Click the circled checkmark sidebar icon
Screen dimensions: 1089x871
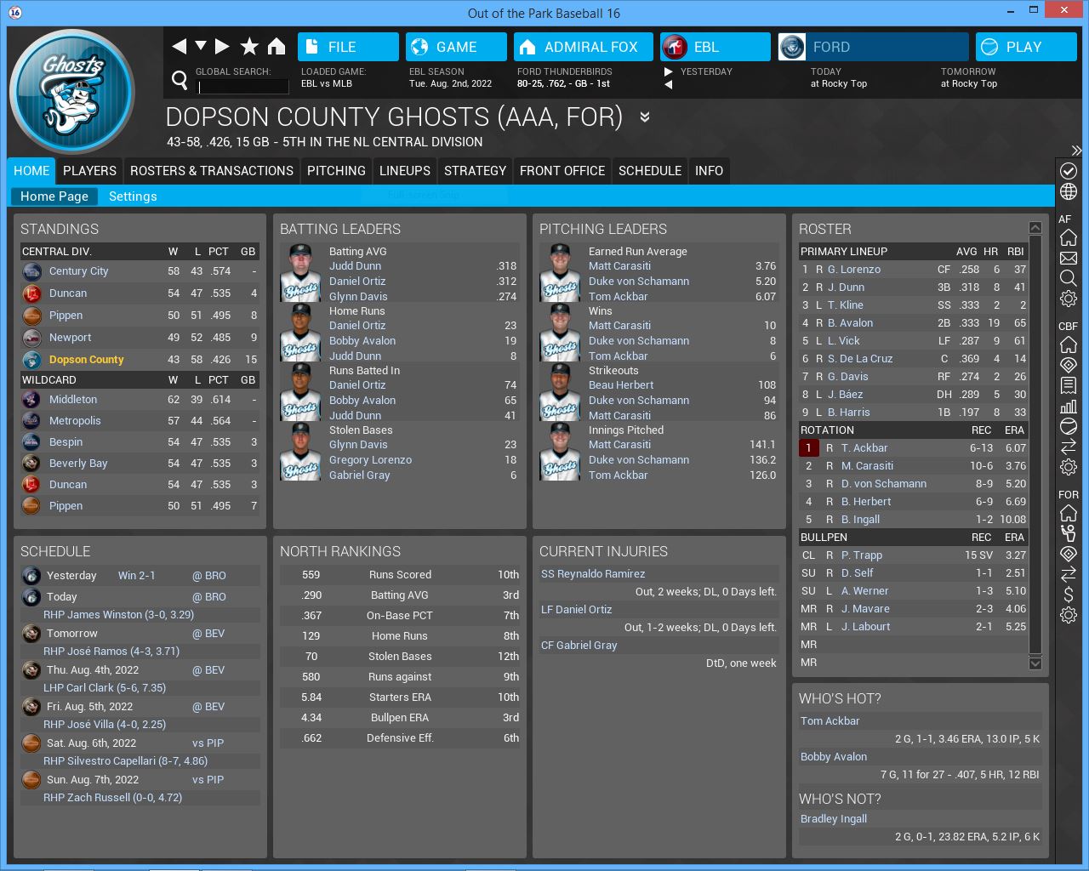tap(1069, 171)
